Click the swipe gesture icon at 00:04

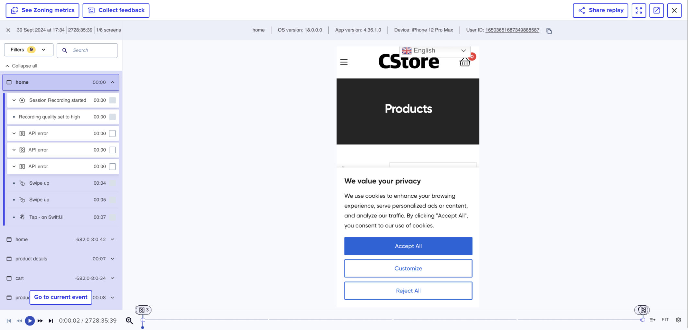click(x=22, y=183)
